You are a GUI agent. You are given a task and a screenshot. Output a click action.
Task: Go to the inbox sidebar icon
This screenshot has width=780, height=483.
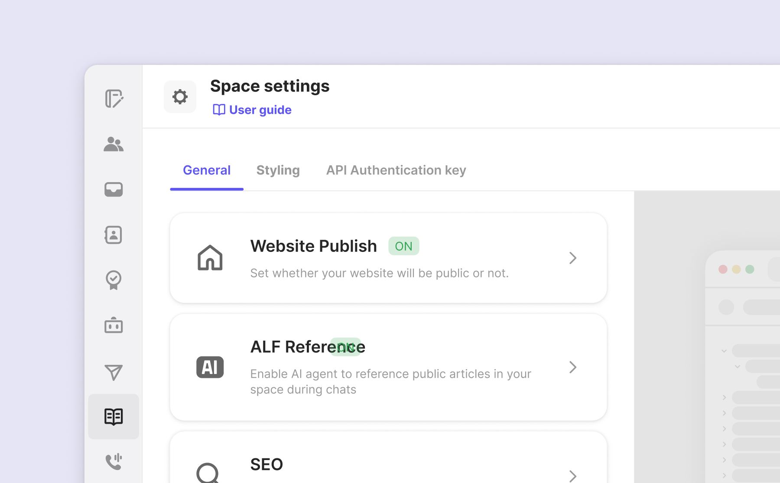(114, 190)
